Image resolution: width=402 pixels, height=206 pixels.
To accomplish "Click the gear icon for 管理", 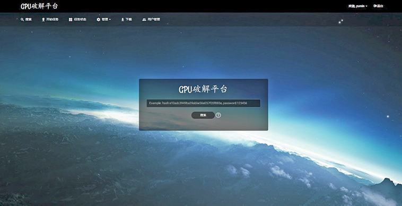I will pyautogui.click(x=98, y=20).
